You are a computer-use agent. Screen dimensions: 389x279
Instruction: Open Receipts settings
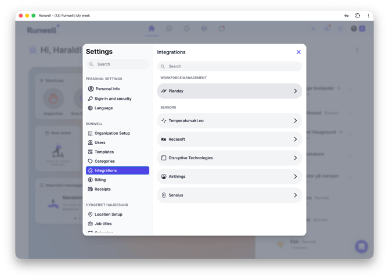tap(117, 189)
